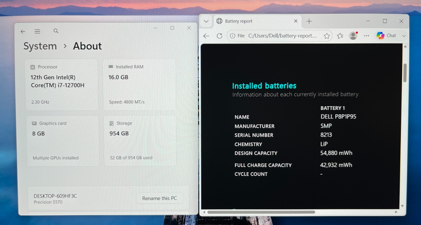
Task: Select the SMP manufacturer value
Action: click(326, 126)
